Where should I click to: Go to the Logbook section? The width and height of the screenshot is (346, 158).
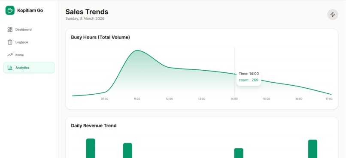click(x=29, y=42)
